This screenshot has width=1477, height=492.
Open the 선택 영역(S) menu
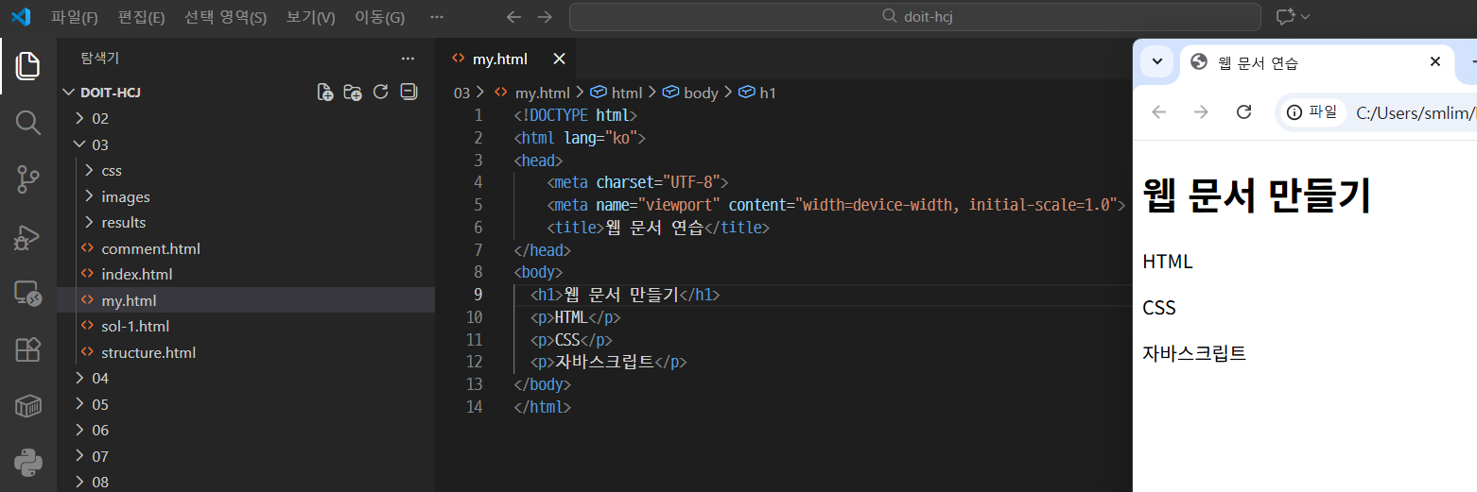point(225,17)
